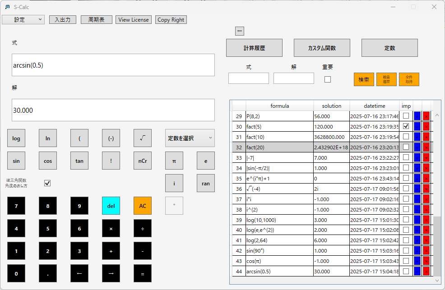Uncheck important flag for fact(5) row
This screenshot has width=445, height=290.
[x=406, y=126]
